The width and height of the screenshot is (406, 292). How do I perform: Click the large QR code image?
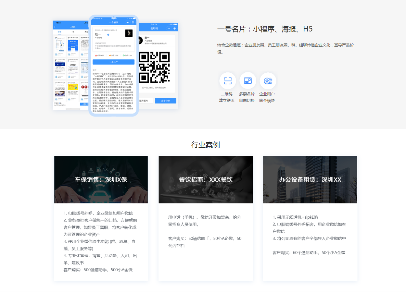coord(154,67)
